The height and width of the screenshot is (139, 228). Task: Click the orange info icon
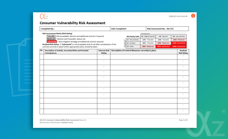click(193, 16)
